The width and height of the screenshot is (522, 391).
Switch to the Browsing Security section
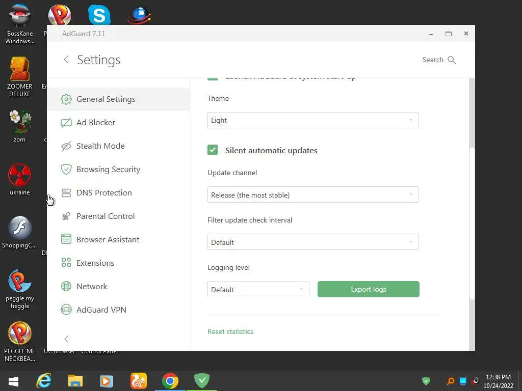tap(118, 169)
